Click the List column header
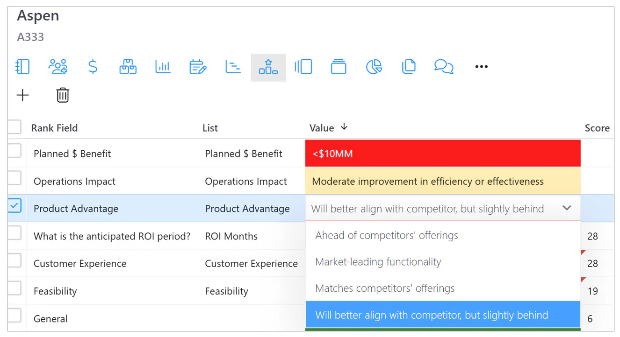The image size is (620, 337). coord(210,128)
